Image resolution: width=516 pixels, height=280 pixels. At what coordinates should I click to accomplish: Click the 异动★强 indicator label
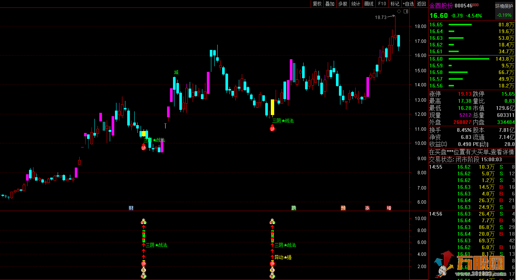point(283,257)
